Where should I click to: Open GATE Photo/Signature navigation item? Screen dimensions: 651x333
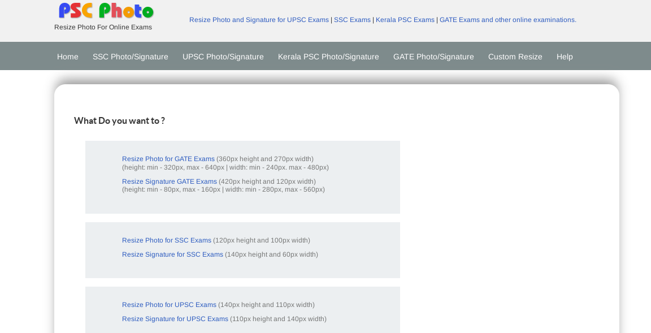(x=433, y=57)
